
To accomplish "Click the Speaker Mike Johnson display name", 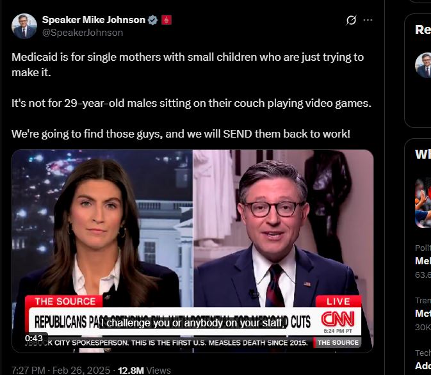I will pyautogui.click(x=94, y=20).
